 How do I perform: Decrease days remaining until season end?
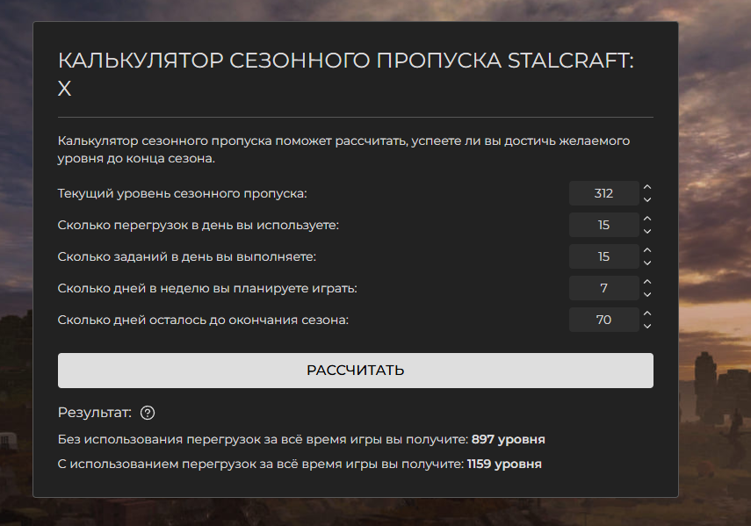pos(647,326)
